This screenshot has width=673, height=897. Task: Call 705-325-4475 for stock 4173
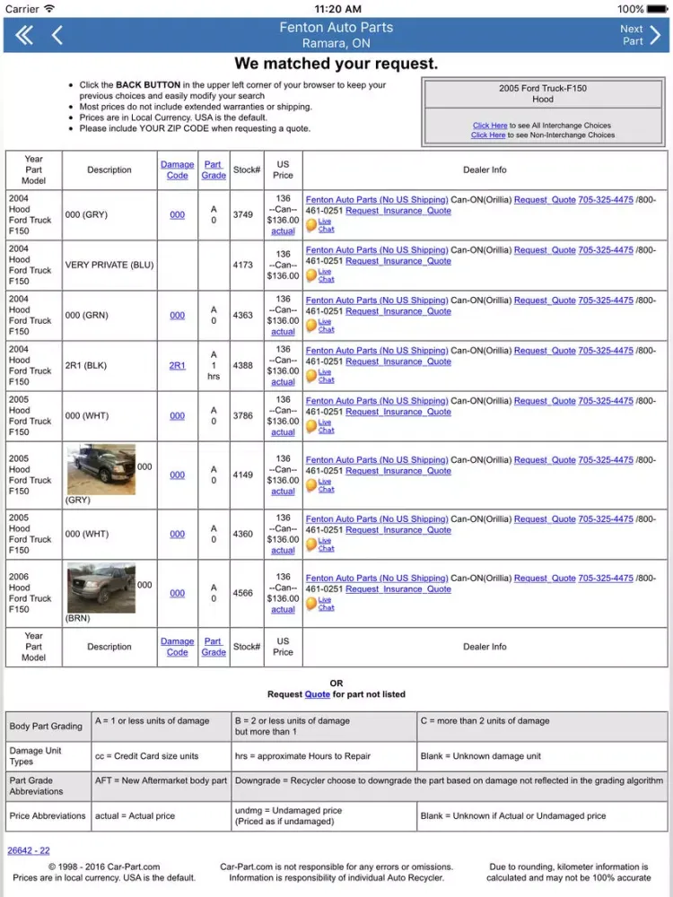(606, 250)
